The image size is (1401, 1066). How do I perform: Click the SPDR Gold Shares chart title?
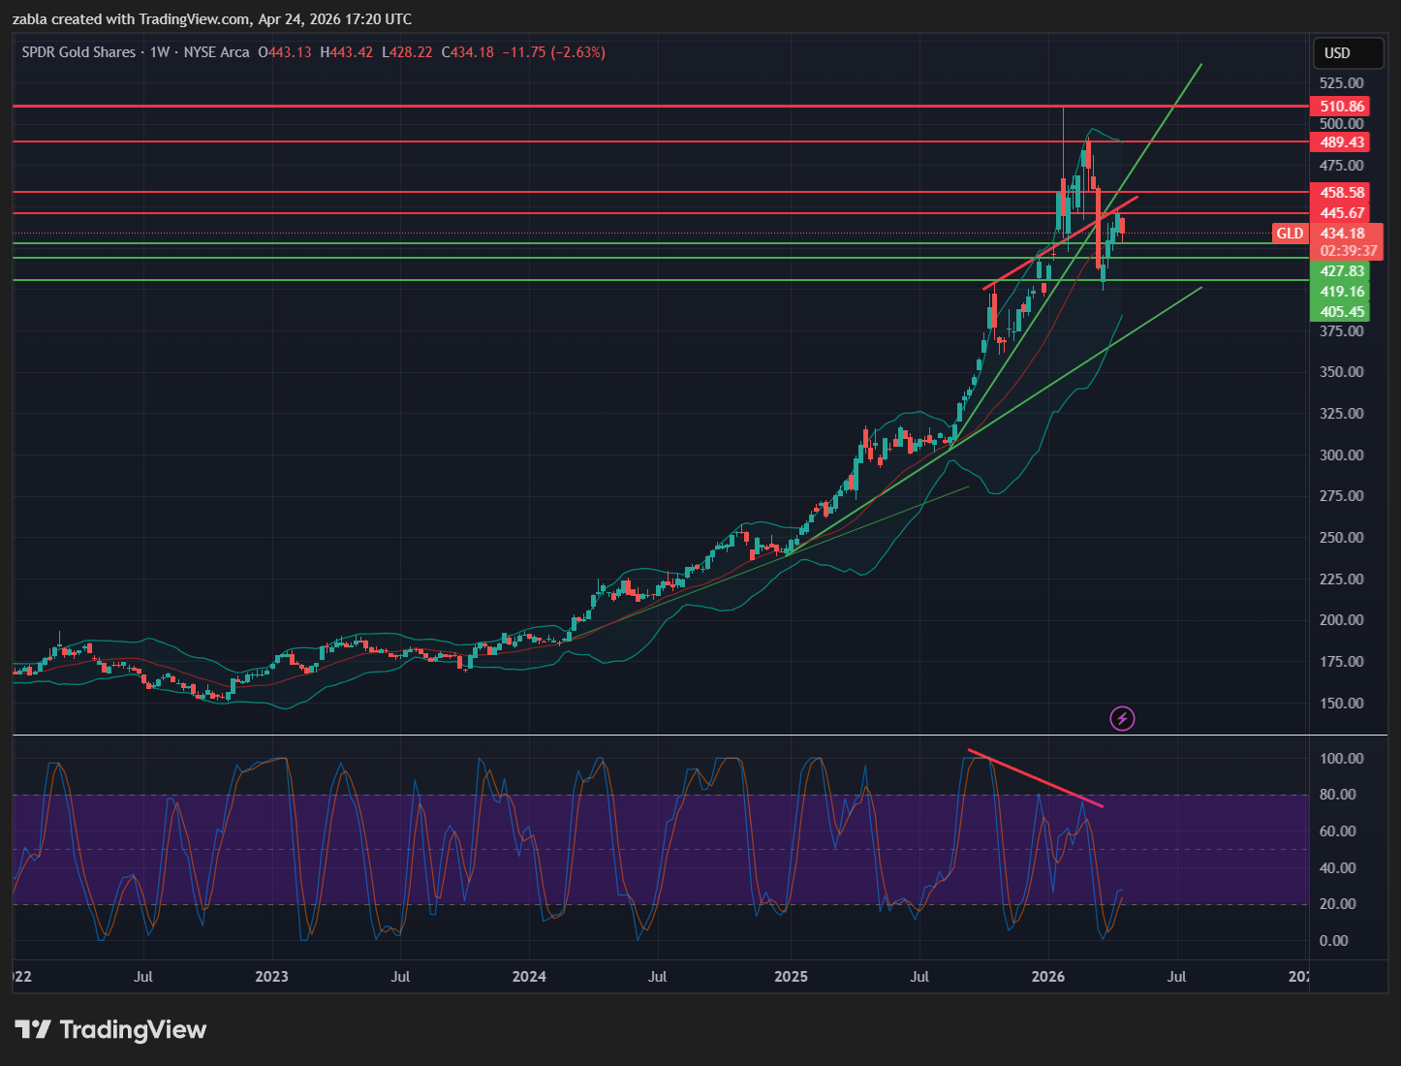[78, 52]
